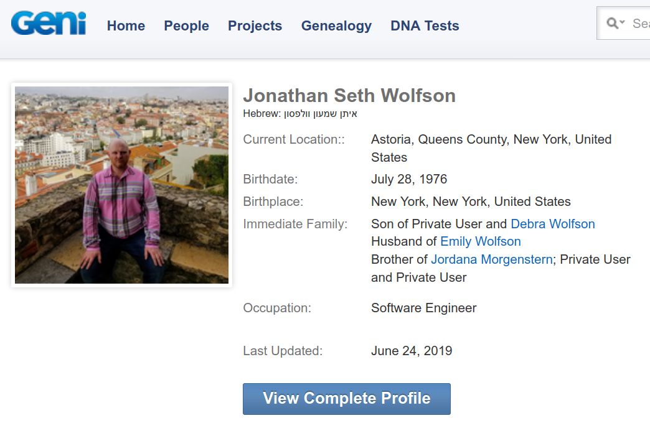Go to the Home menu
650x441 pixels.
(126, 26)
